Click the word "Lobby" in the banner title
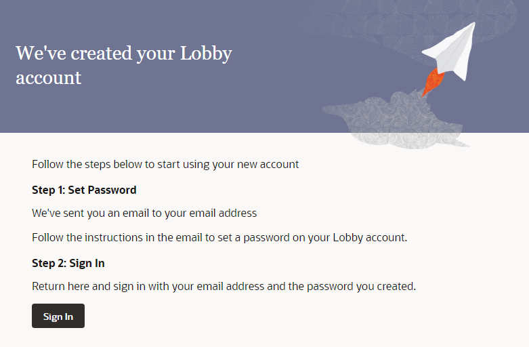The width and height of the screenshot is (529, 347). (x=206, y=54)
